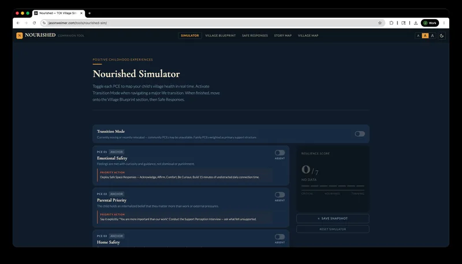Image resolution: width=462 pixels, height=264 pixels.
Task: Select the small font size A
Action: (x=418, y=36)
